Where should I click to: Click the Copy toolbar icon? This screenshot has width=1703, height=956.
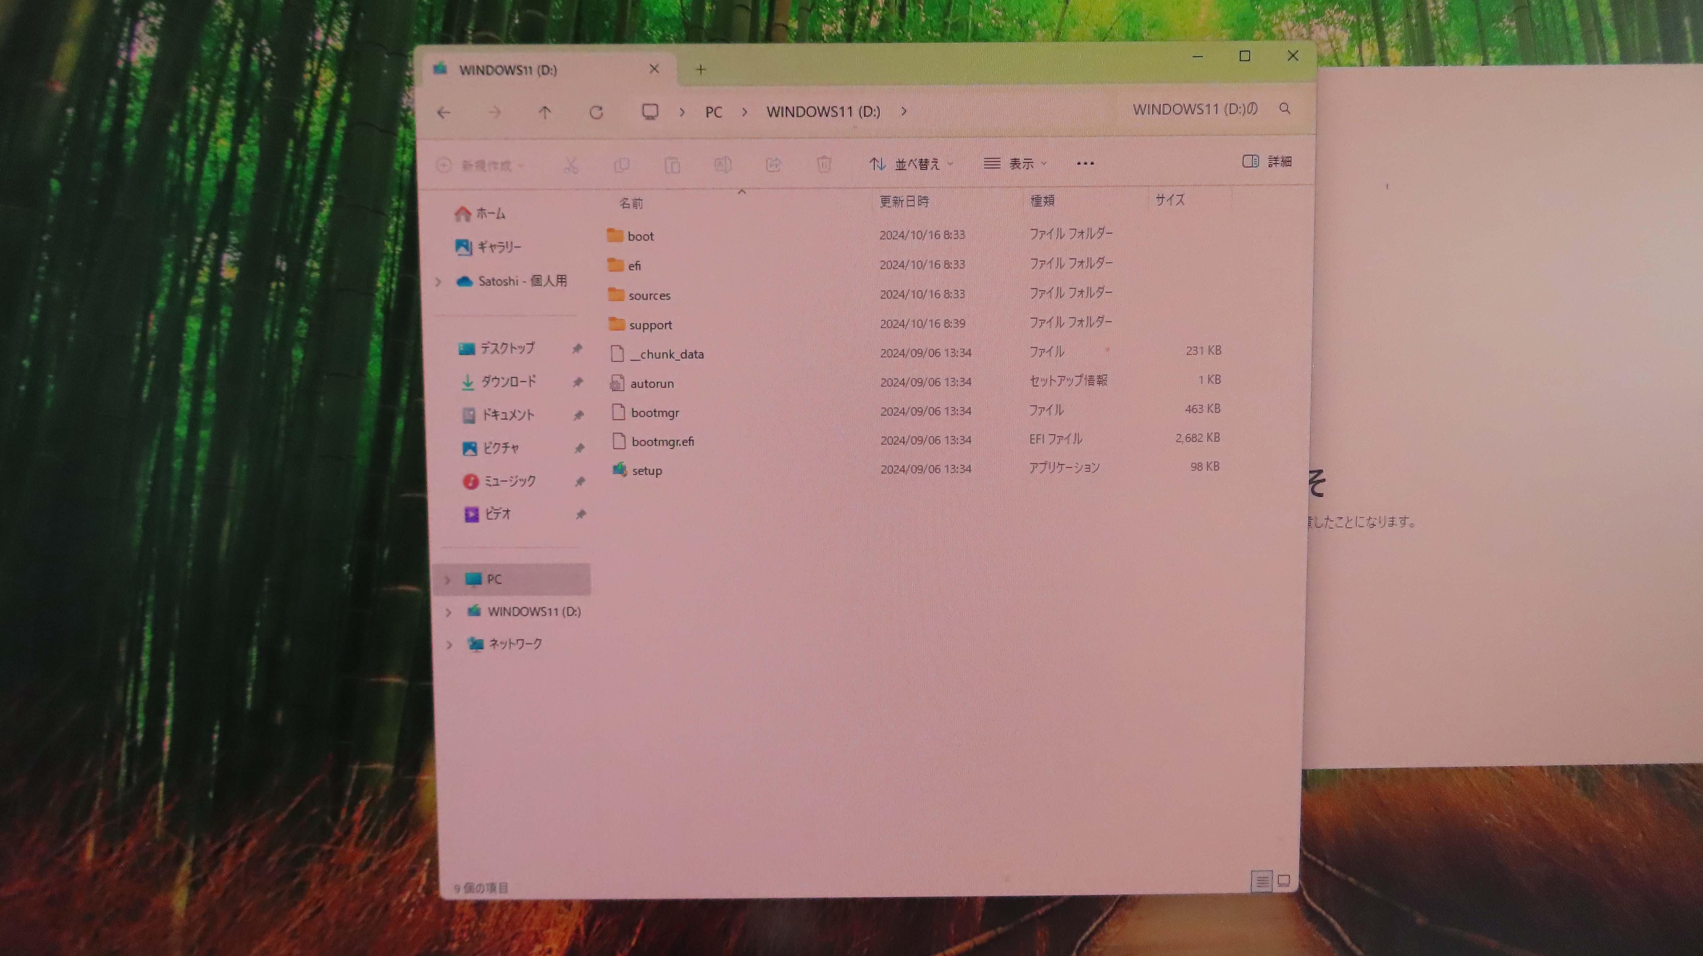pyautogui.click(x=622, y=165)
